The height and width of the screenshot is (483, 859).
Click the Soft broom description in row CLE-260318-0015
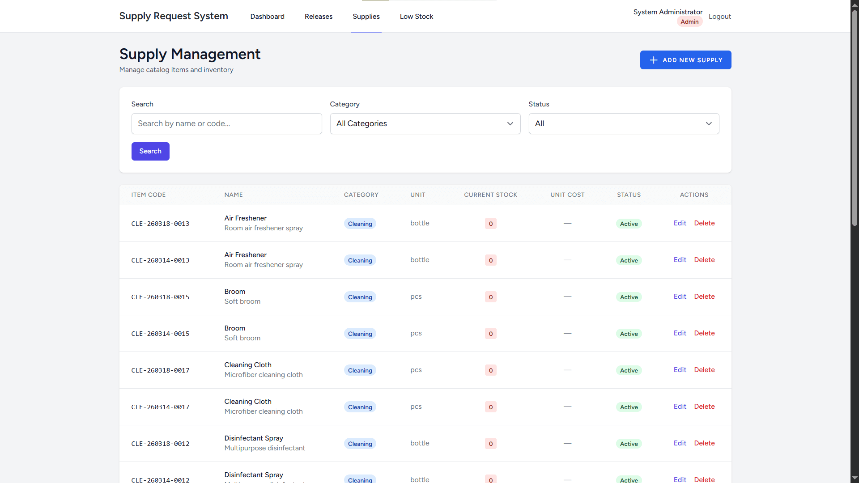(242, 301)
